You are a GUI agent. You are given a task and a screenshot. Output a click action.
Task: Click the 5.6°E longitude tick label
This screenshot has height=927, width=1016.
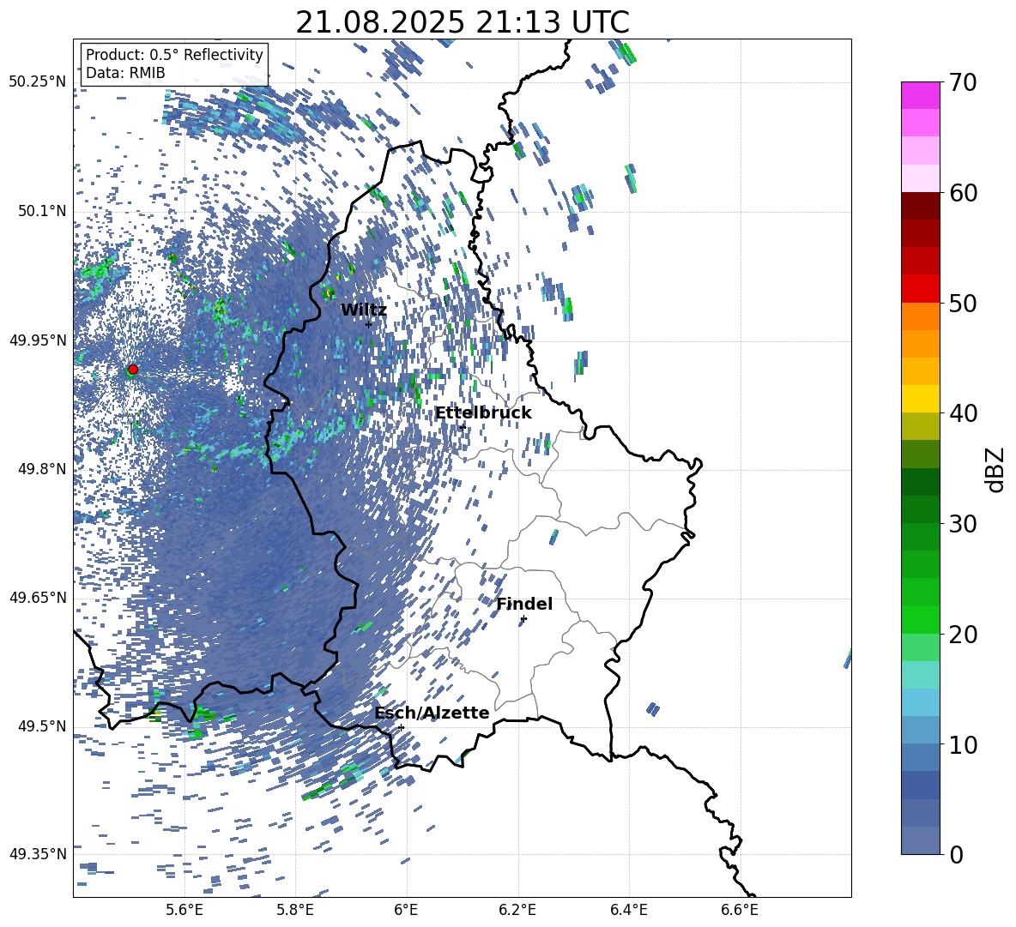point(184,910)
